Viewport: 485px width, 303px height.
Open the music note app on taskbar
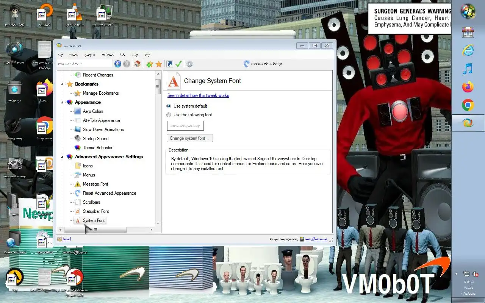[x=468, y=69]
